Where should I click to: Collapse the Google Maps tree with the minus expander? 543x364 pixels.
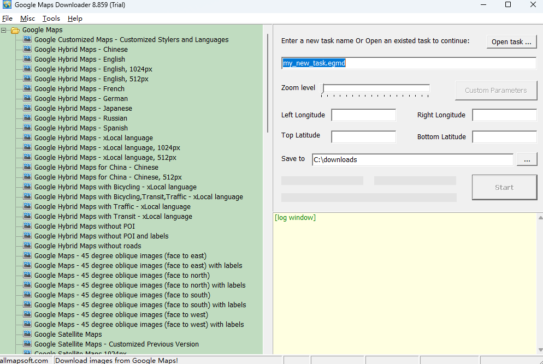point(4,29)
